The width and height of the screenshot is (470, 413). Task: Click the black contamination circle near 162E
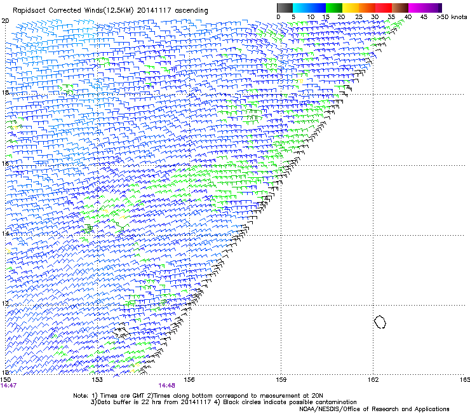point(380,322)
